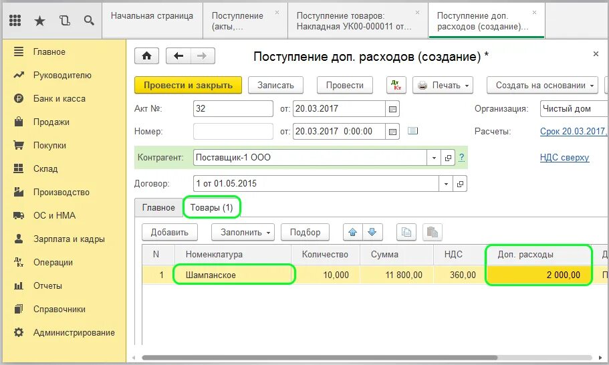Click the comment note icon next to date

[x=412, y=131]
